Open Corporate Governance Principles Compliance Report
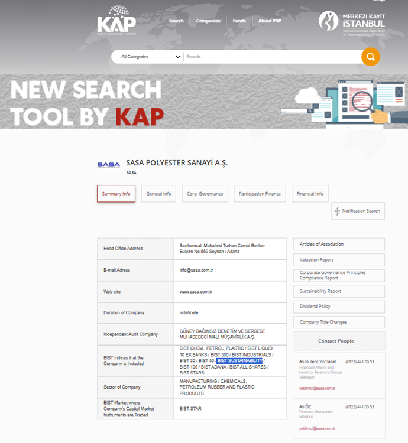This screenshot has height=443, width=408. pyautogui.click(x=339, y=275)
